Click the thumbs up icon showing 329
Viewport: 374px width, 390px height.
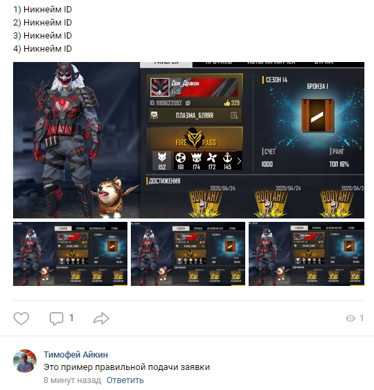(227, 103)
